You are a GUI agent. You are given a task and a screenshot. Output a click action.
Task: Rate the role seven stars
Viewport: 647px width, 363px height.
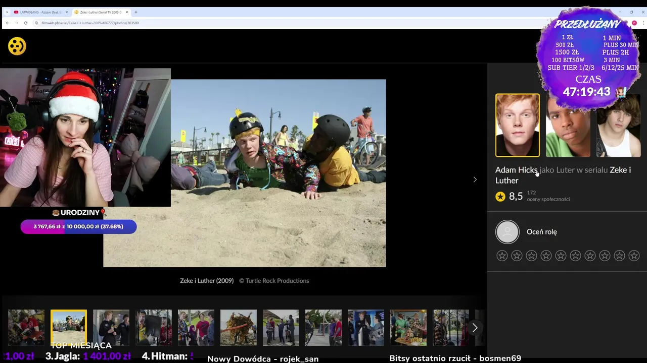coord(590,256)
